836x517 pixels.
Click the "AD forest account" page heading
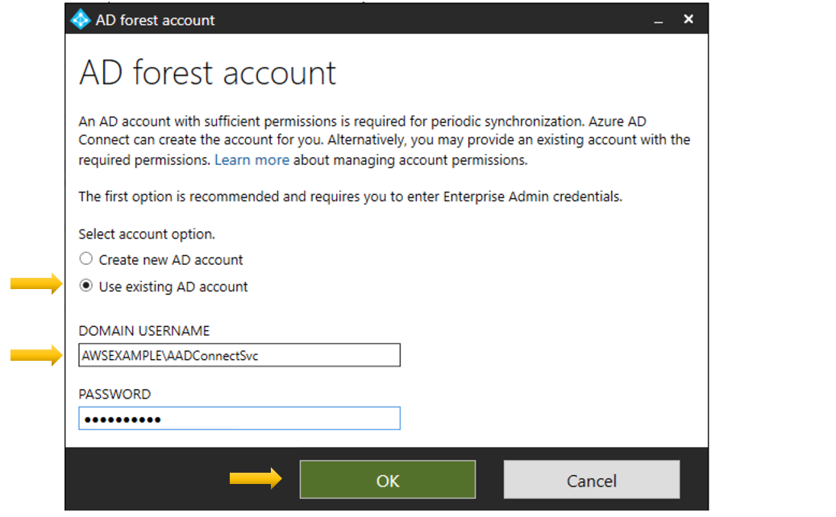[206, 72]
